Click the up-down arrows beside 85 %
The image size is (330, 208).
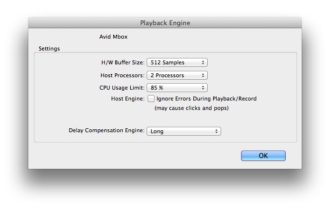tap(203, 88)
